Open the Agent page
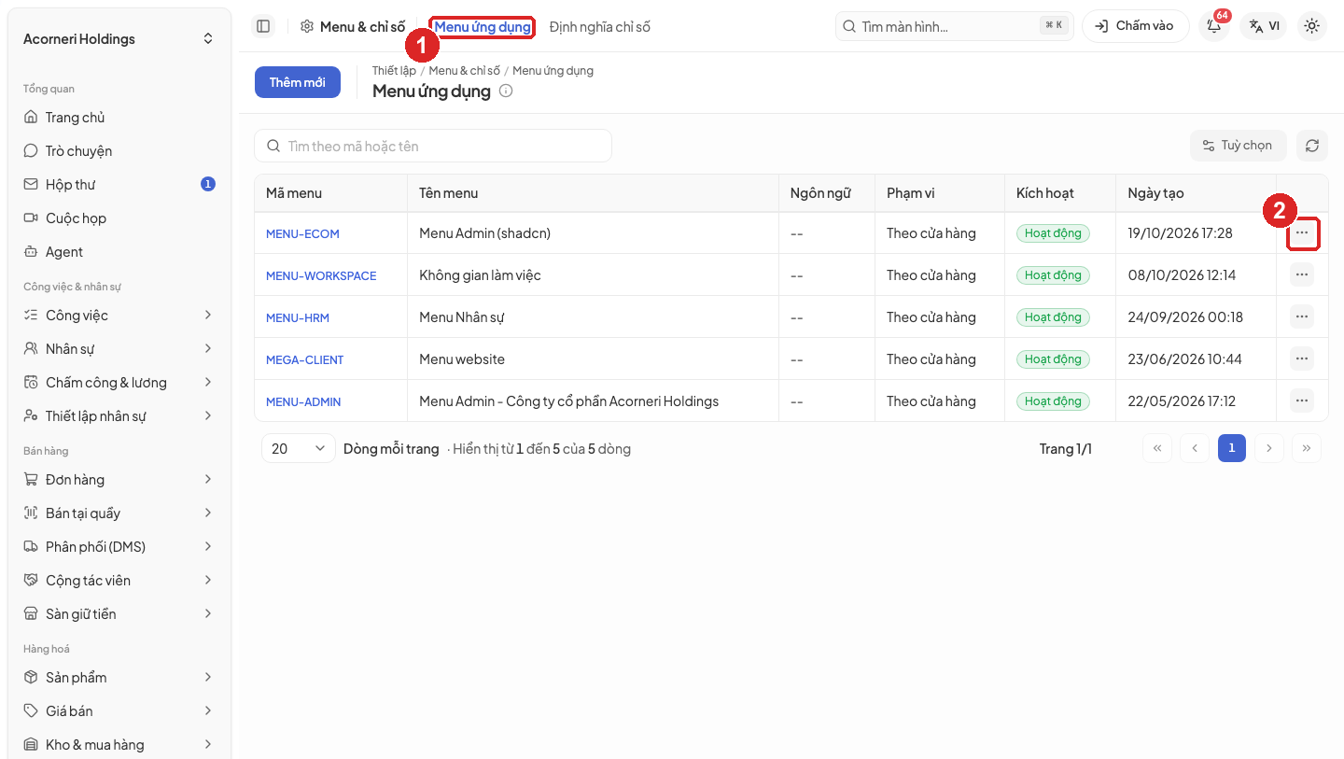This screenshot has height=759, width=1344. click(119, 252)
